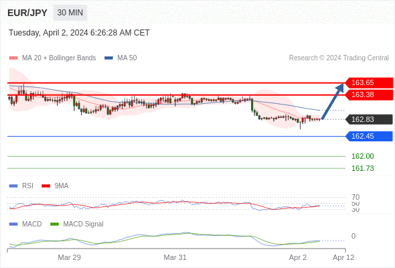Click the blue upward forecast arrow

pyautogui.click(x=333, y=101)
